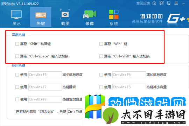Click the Ctrl+TAB hotkey field

pyautogui.click(x=75, y=112)
